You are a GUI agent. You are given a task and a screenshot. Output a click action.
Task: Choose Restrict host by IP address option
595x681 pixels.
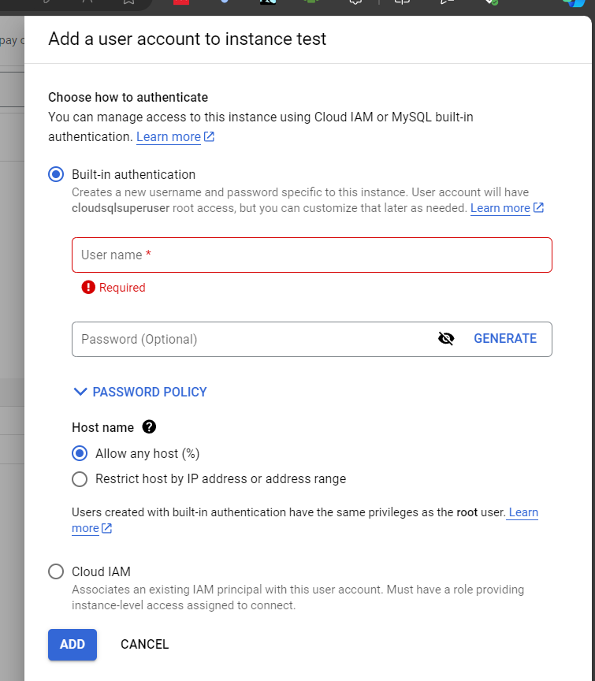tap(80, 478)
